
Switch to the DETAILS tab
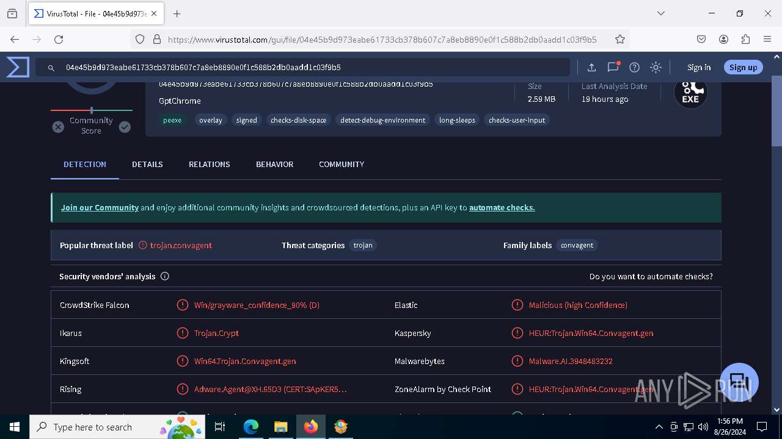(x=147, y=165)
